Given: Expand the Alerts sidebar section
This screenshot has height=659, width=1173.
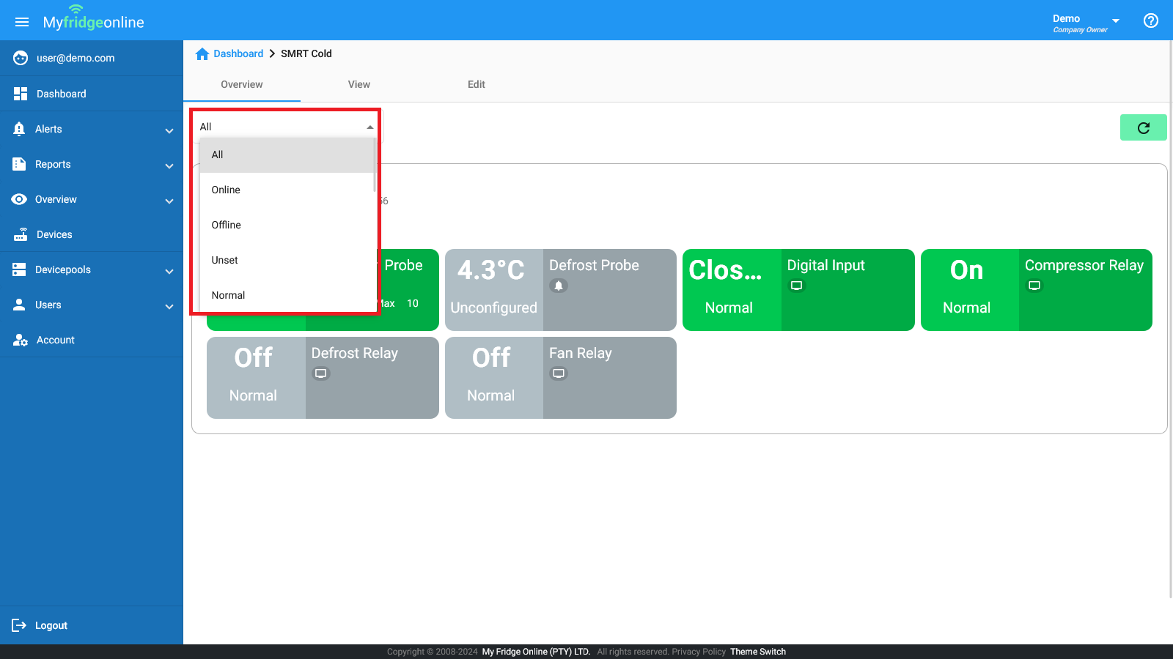Looking at the screenshot, I should 169,129.
